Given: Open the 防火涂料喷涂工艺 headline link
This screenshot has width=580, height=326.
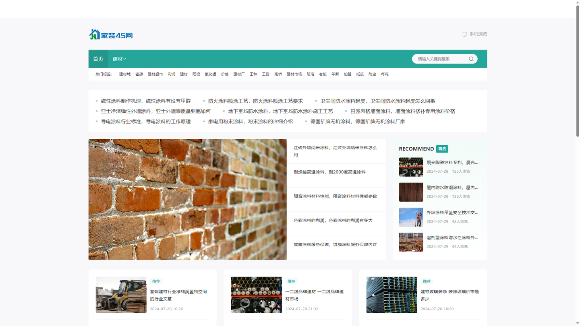Looking at the screenshot, I should coord(255,101).
